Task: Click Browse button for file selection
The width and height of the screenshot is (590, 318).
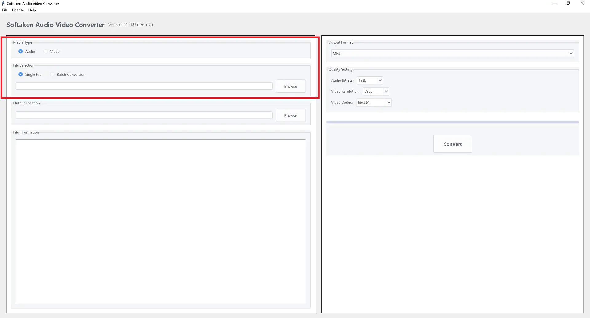Action: pyautogui.click(x=290, y=86)
